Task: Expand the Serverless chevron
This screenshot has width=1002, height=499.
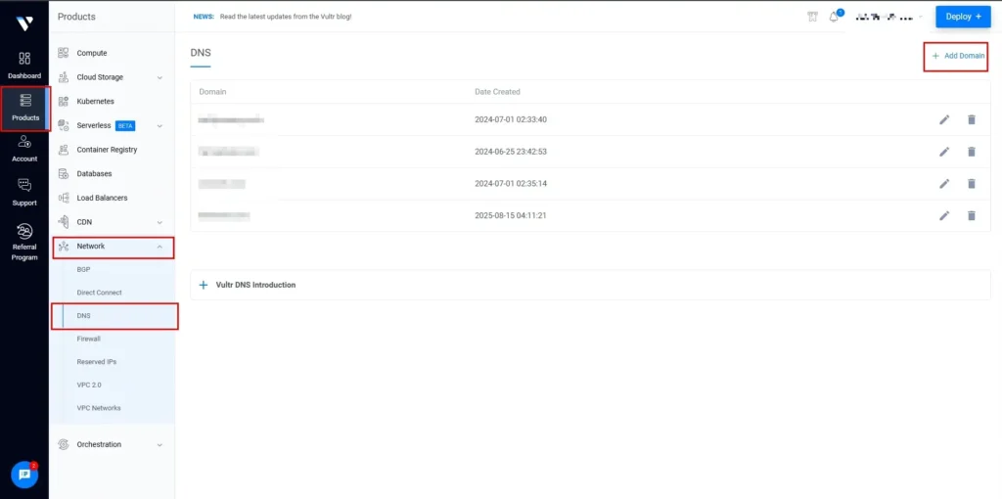Action: pos(159,126)
